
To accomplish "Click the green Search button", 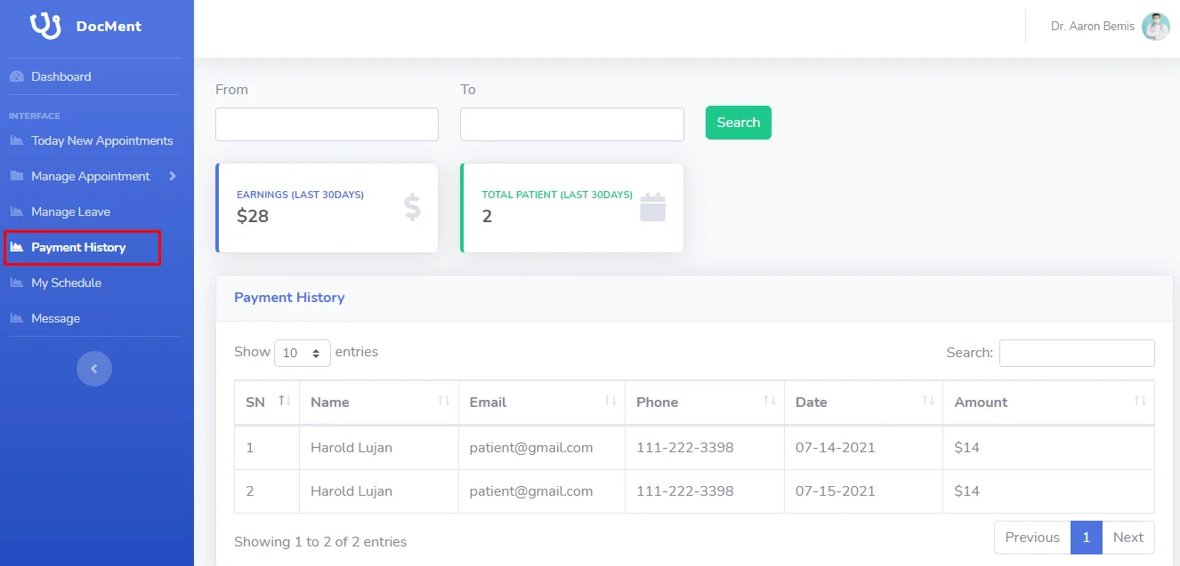I will tap(739, 123).
